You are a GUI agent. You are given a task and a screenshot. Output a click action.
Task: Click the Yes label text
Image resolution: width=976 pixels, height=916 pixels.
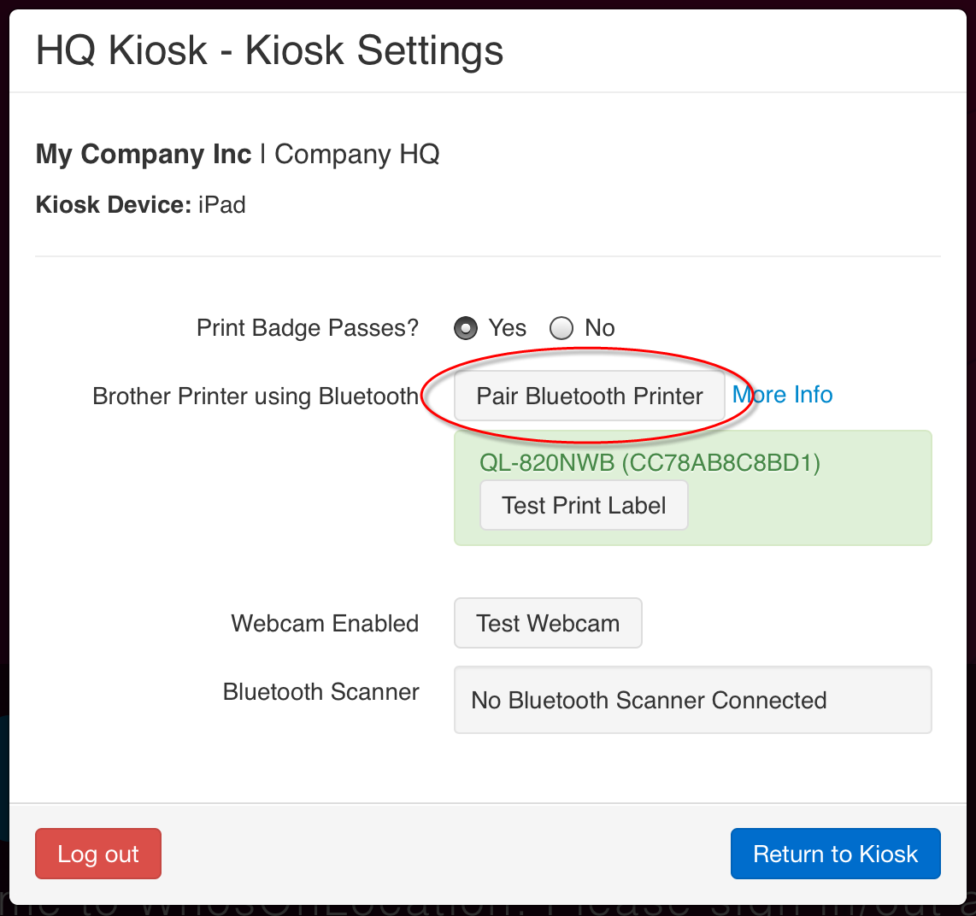(x=508, y=328)
